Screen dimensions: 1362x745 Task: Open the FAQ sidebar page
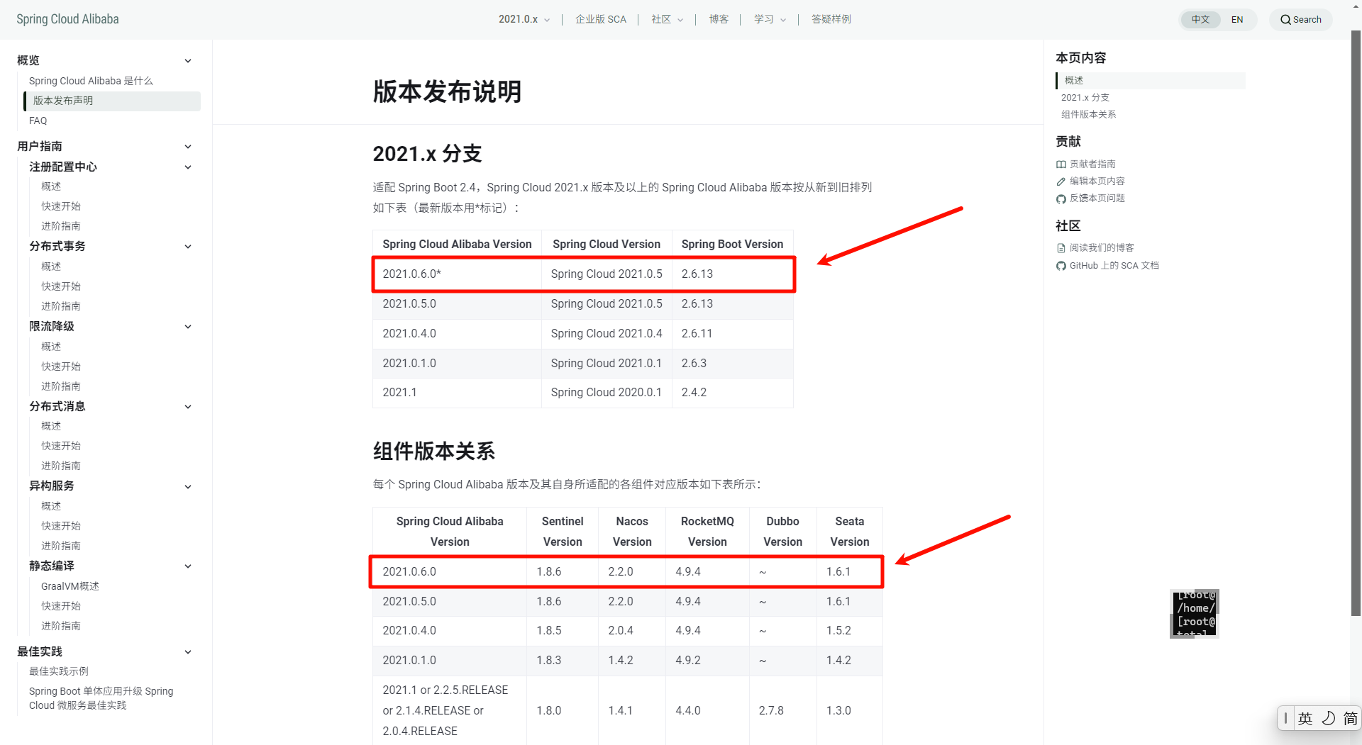click(38, 121)
